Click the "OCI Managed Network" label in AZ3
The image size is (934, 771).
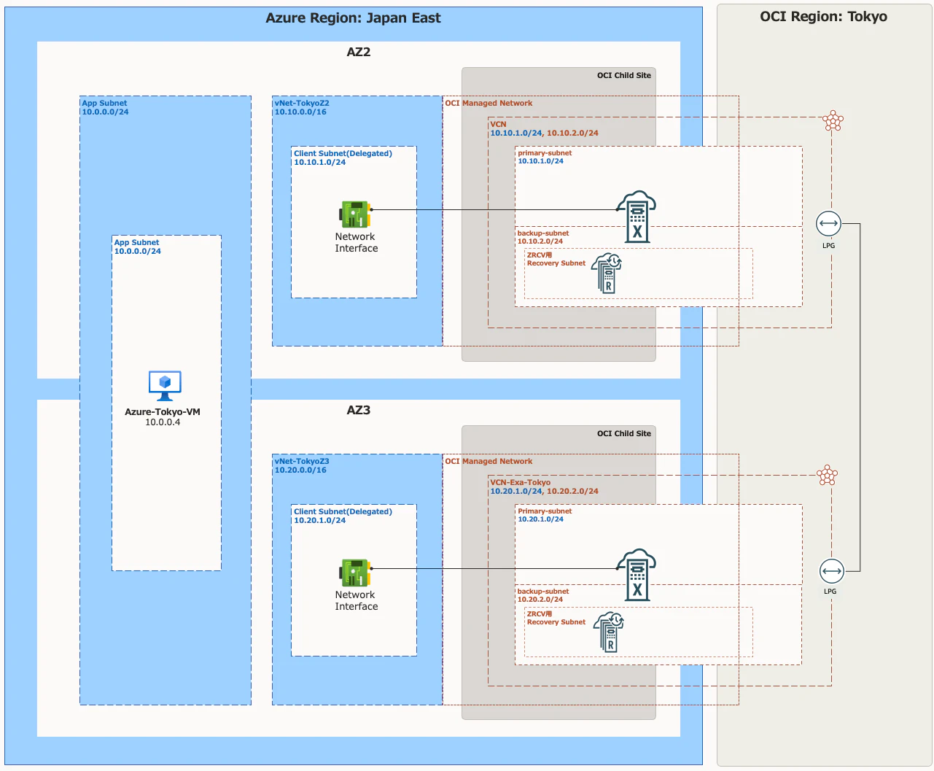click(489, 462)
